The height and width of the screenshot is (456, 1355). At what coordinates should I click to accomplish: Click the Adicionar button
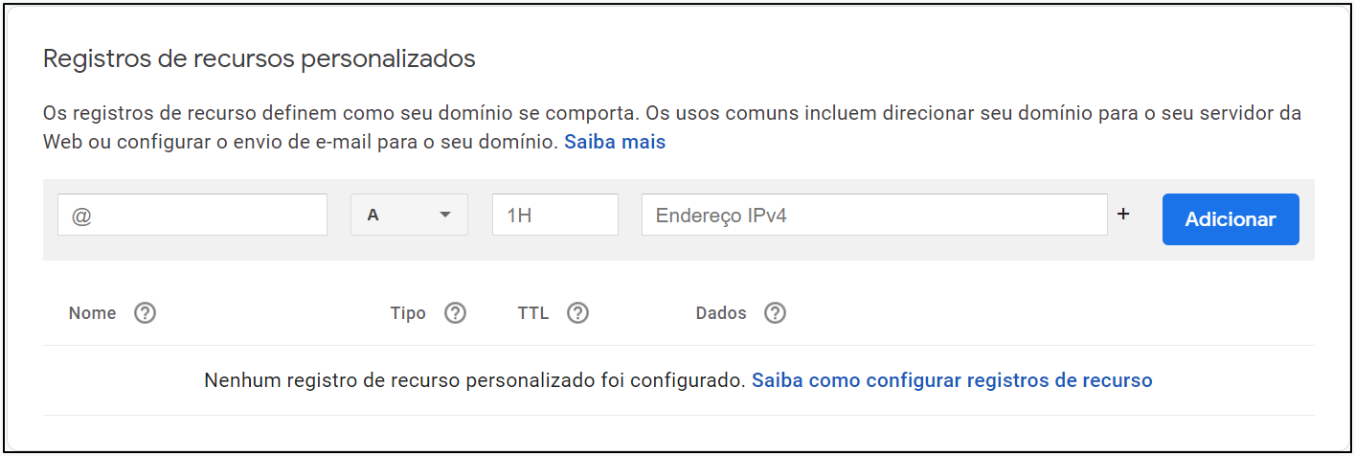pyautogui.click(x=1231, y=219)
